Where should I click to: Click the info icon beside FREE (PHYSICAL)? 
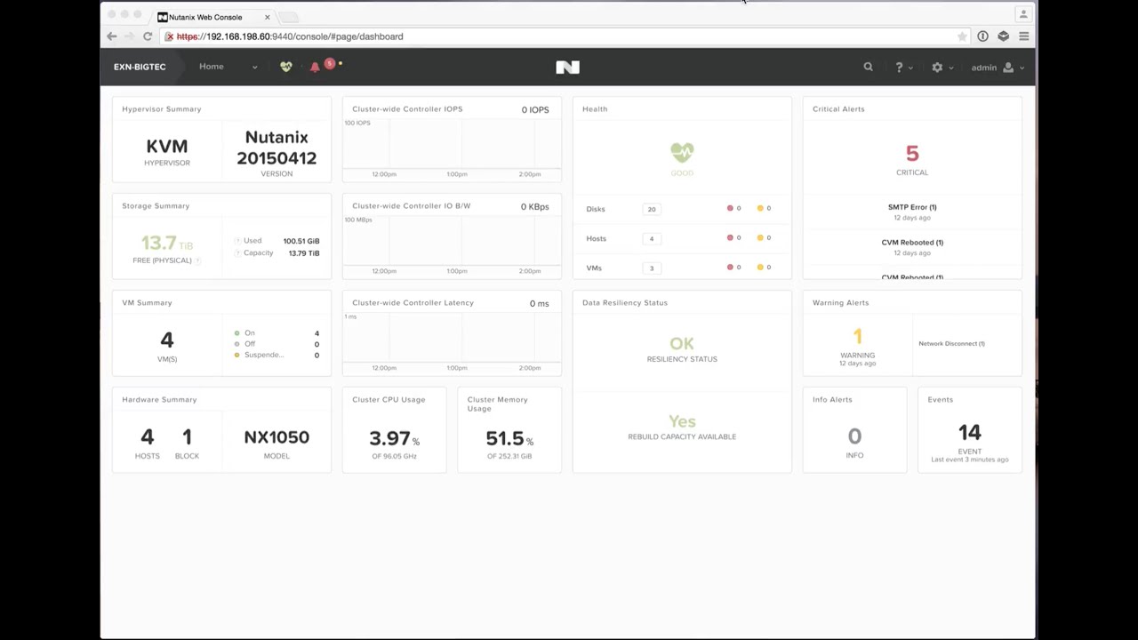tap(198, 260)
